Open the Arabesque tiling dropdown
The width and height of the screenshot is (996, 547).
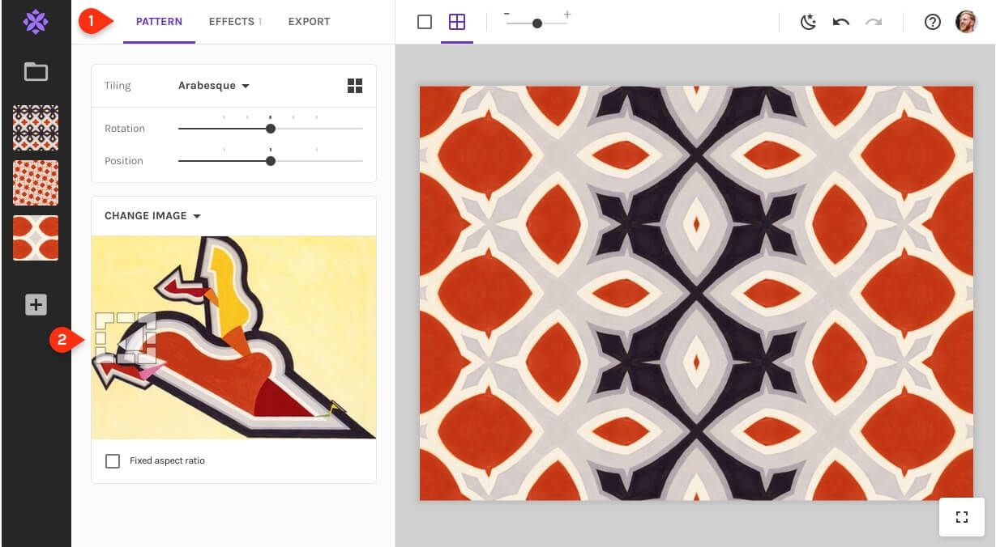tap(214, 86)
